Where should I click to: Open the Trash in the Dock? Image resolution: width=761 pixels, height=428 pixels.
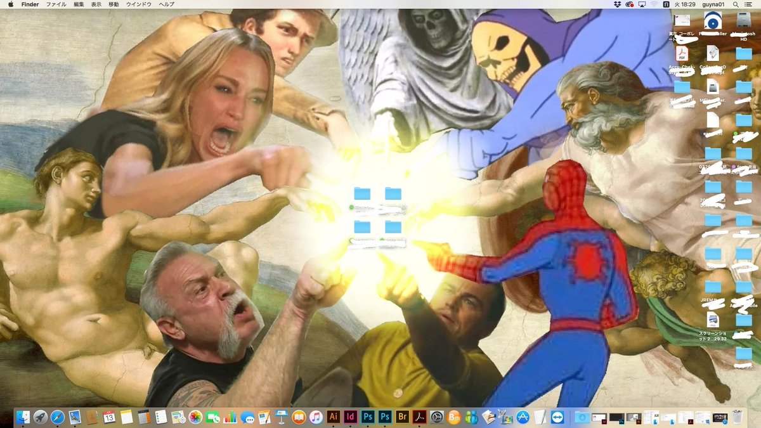coord(737,417)
